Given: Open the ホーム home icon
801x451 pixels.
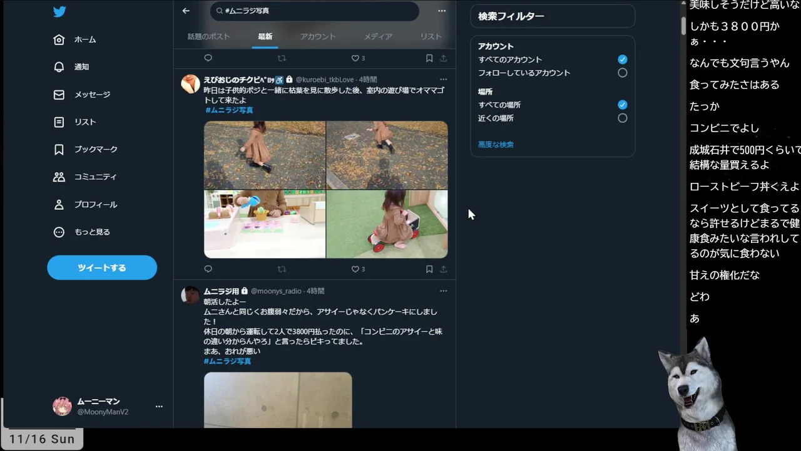Looking at the screenshot, I should [x=59, y=39].
